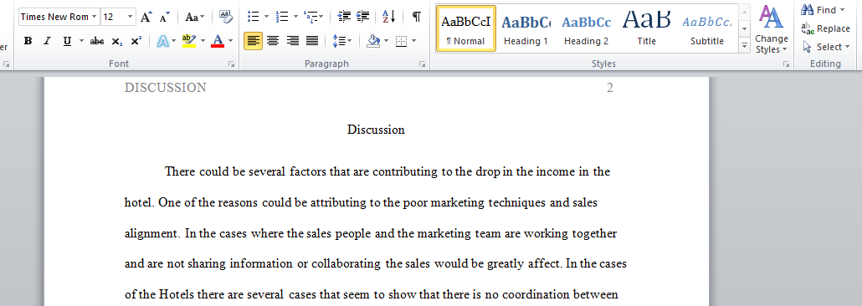Apply the Title style
Screen dimensions: 862x306
pyautogui.click(x=646, y=28)
